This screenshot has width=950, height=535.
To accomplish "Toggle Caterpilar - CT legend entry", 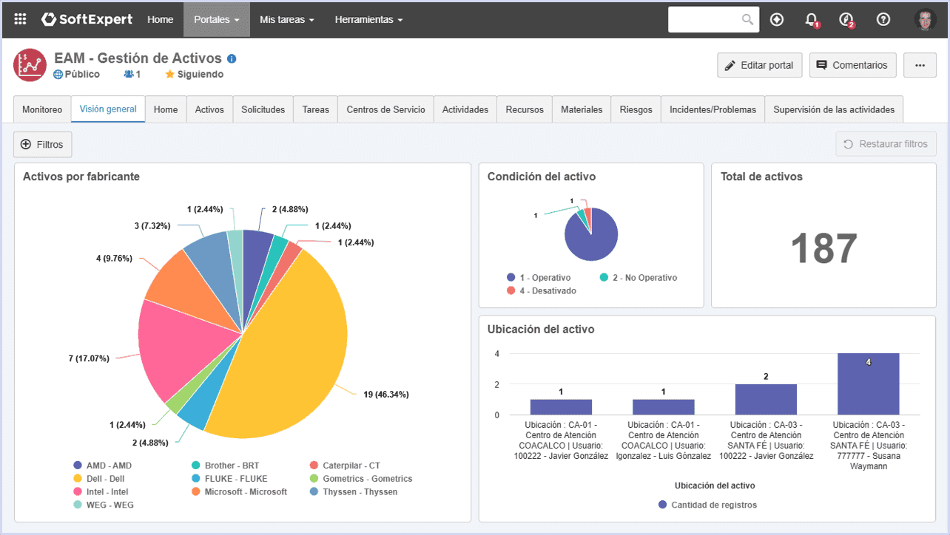I will 345,466.
